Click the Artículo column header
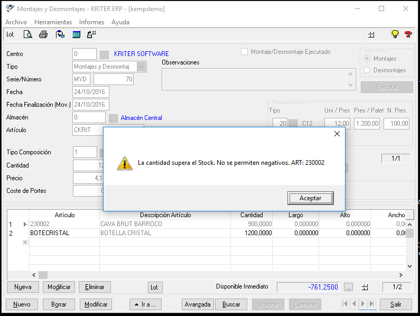The height and width of the screenshot is (316, 420). point(64,215)
